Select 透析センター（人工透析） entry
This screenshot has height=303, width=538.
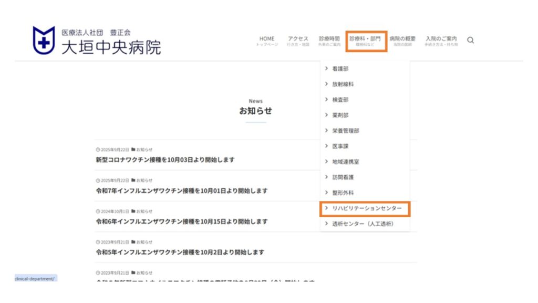click(x=363, y=224)
